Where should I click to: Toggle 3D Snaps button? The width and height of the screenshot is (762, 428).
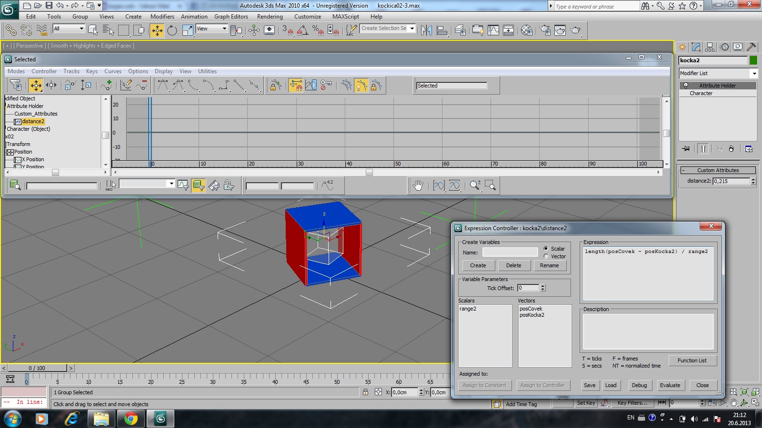(287, 30)
